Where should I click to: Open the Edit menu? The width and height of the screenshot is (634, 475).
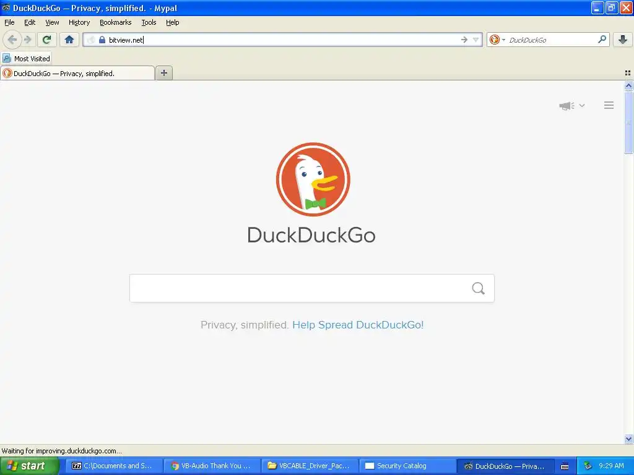pyautogui.click(x=30, y=22)
